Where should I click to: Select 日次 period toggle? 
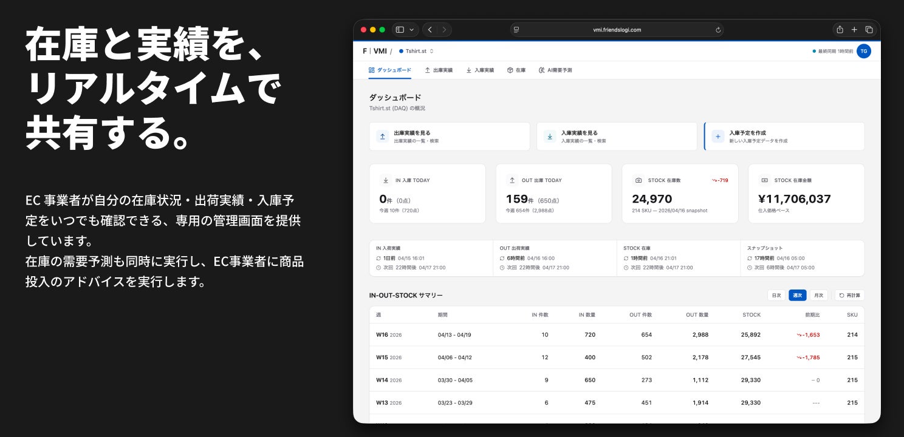point(776,296)
